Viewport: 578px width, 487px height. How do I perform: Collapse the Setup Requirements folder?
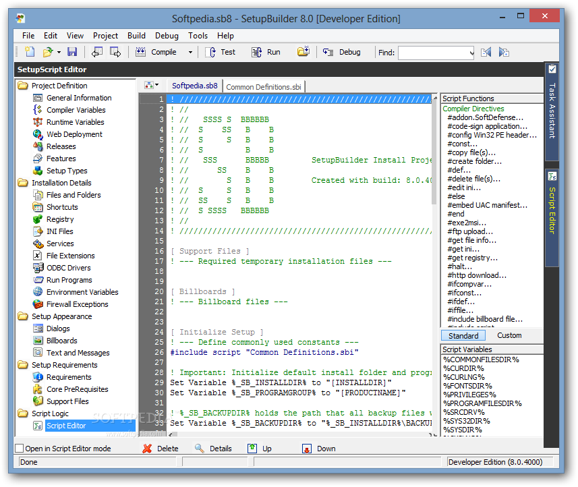(23, 365)
